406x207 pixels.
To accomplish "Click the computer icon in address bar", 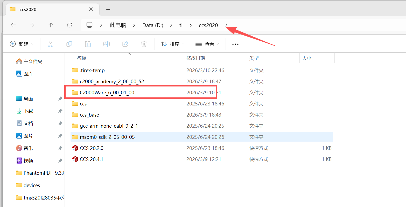I will point(89,25).
